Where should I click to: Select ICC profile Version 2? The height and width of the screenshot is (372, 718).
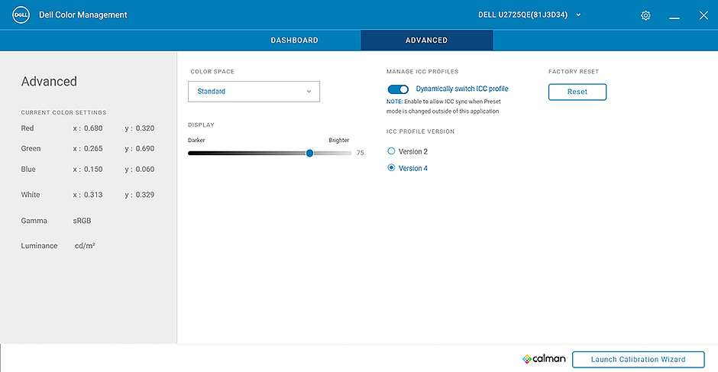(391, 151)
